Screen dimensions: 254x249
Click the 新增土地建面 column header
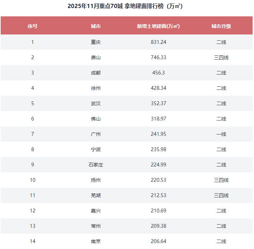click(x=159, y=26)
